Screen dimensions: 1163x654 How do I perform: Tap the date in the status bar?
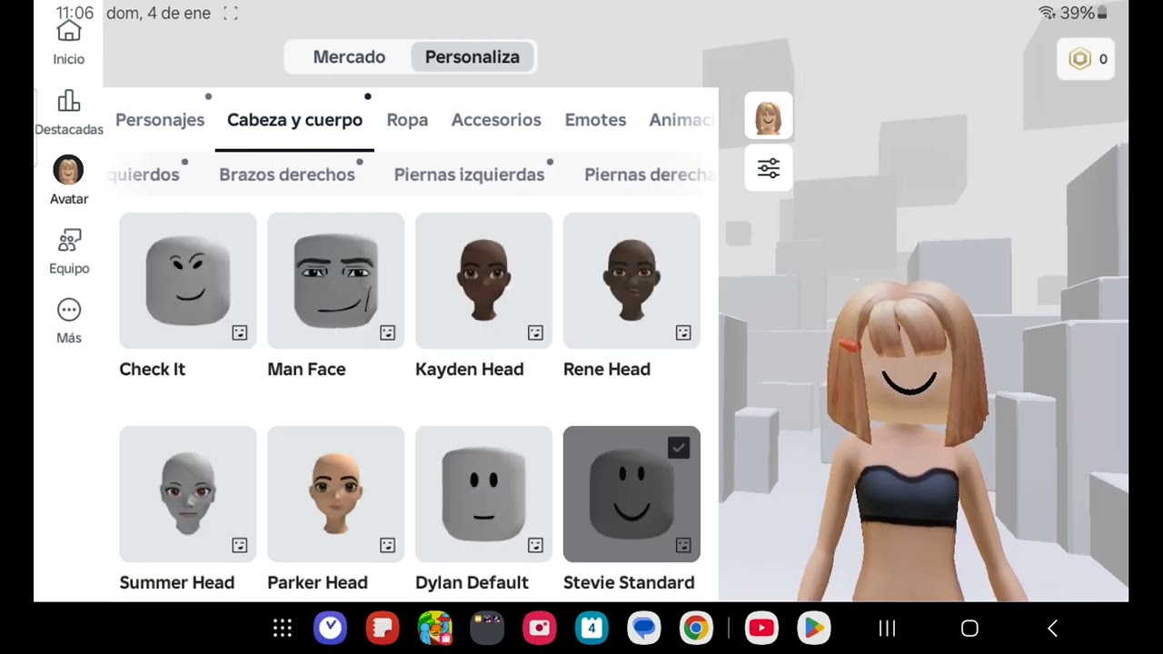coord(158,14)
